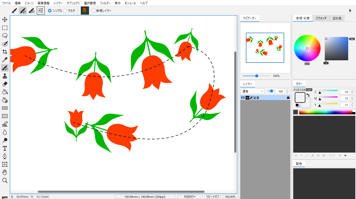Select the Hand pan tool

point(5,172)
